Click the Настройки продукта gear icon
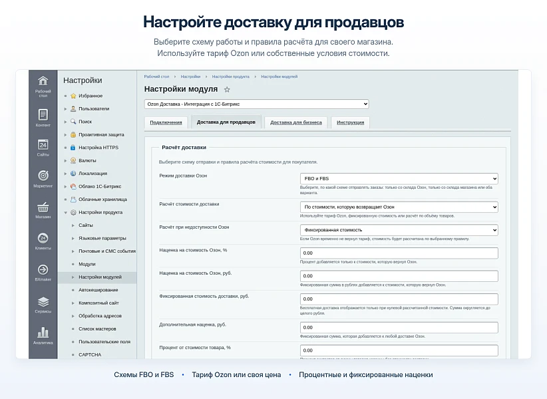547x399 pixels. click(x=73, y=212)
